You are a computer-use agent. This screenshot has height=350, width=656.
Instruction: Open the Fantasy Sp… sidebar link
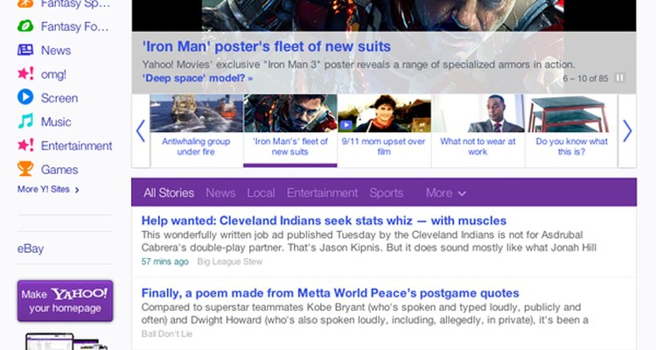75,4
